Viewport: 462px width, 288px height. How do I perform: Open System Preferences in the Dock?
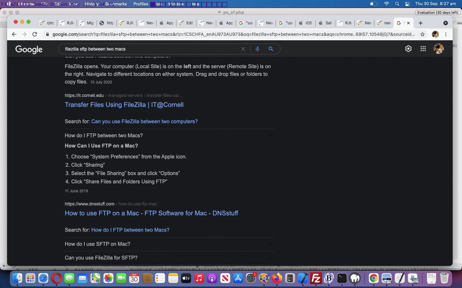coord(251,278)
